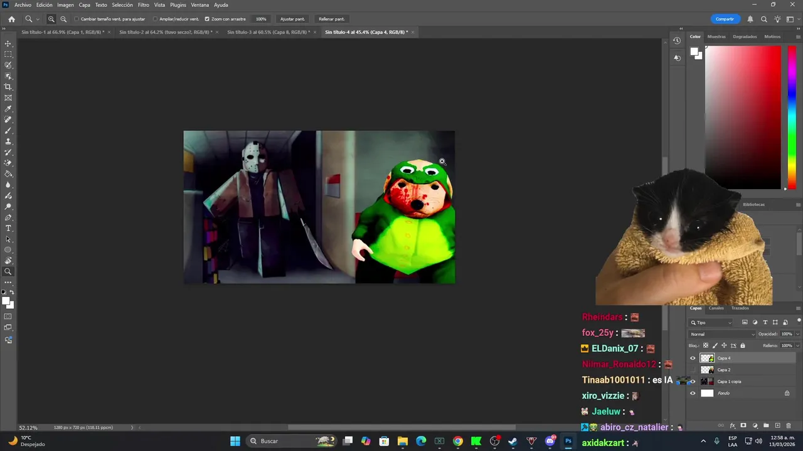Filter layers by pixel type

(x=745, y=323)
